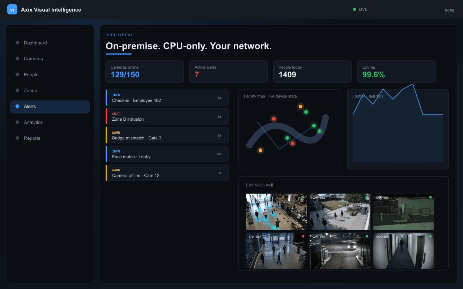Click the bullet icon beside People
463x289 pixels.
pyautogui.click(x=17, y=74)
